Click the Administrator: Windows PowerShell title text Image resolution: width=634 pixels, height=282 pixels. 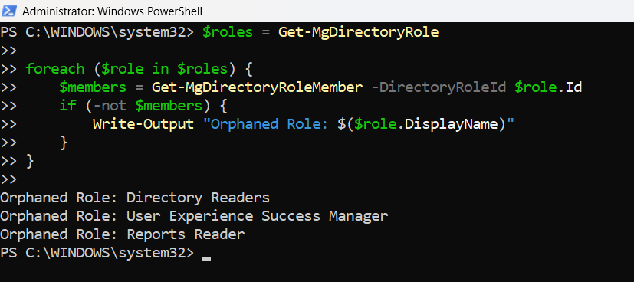point(113,11)
